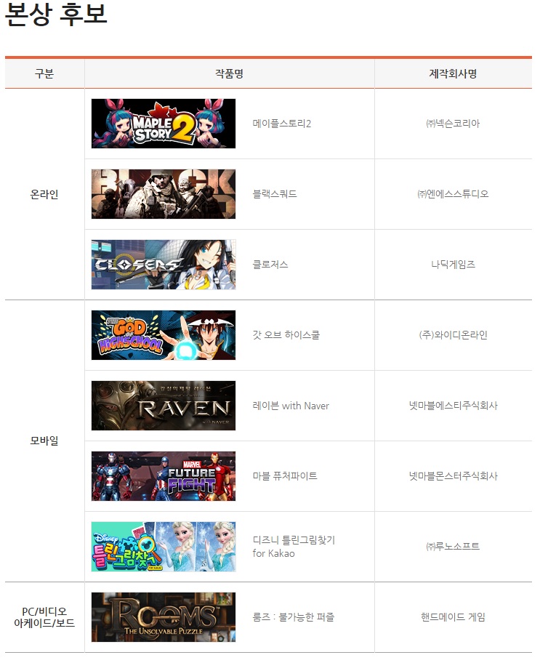Select the 모바일 category cell
Screen dimensions: 540x663
pos(44,441)
